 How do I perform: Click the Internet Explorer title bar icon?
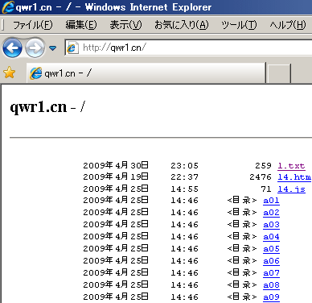click(x=8, y=7)
